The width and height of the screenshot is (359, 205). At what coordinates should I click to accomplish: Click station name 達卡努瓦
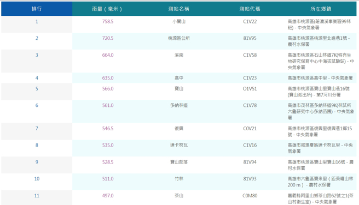(179, 145)
